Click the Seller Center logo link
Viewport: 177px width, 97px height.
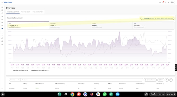pos(8,2)
